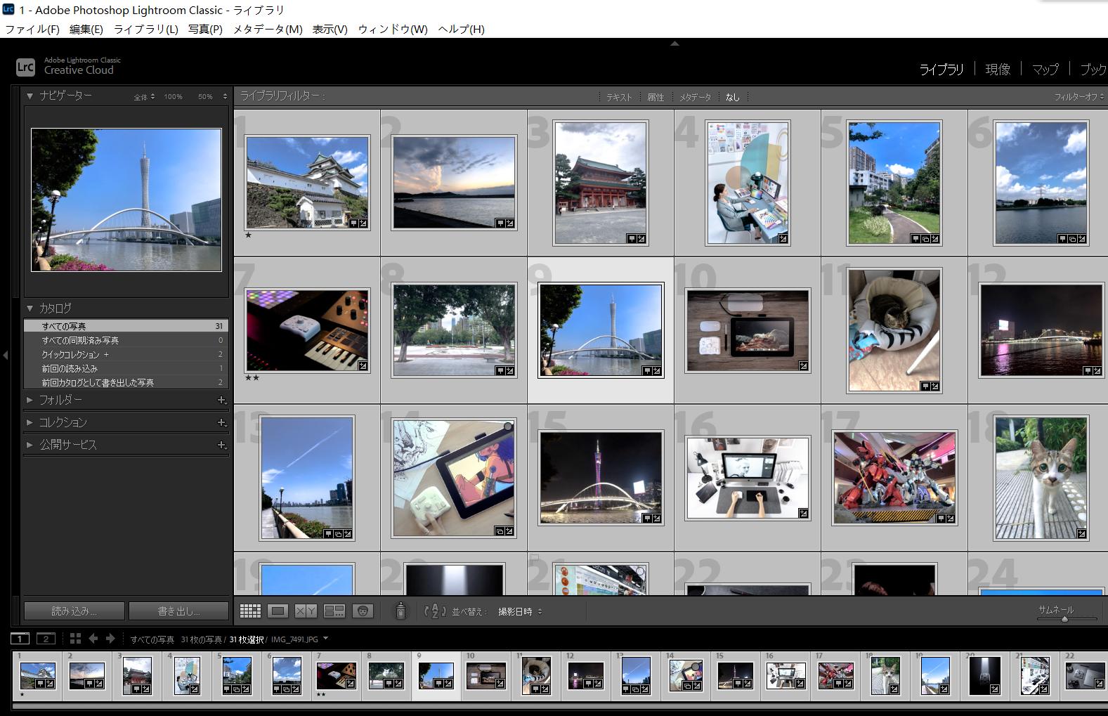Screen dimensions: 1108x716
Task: Switch to Loupe view
Action: coord(278,611)
